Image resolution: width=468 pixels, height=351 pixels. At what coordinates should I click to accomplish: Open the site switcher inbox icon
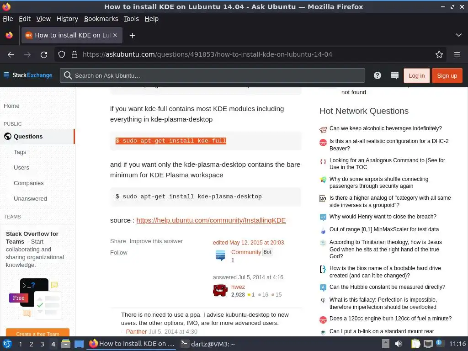[x=394, y=75]
